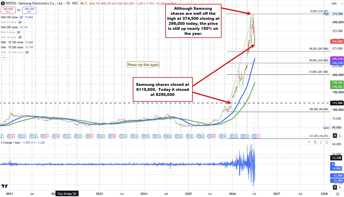Select the SMA 200 close legend entry

click(9, 27)
